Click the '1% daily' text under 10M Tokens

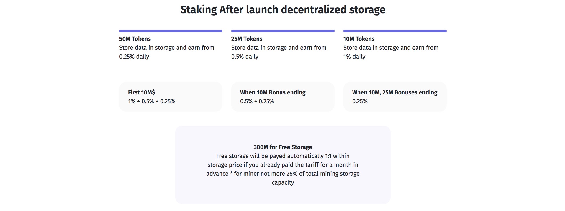tap(354, 57)
